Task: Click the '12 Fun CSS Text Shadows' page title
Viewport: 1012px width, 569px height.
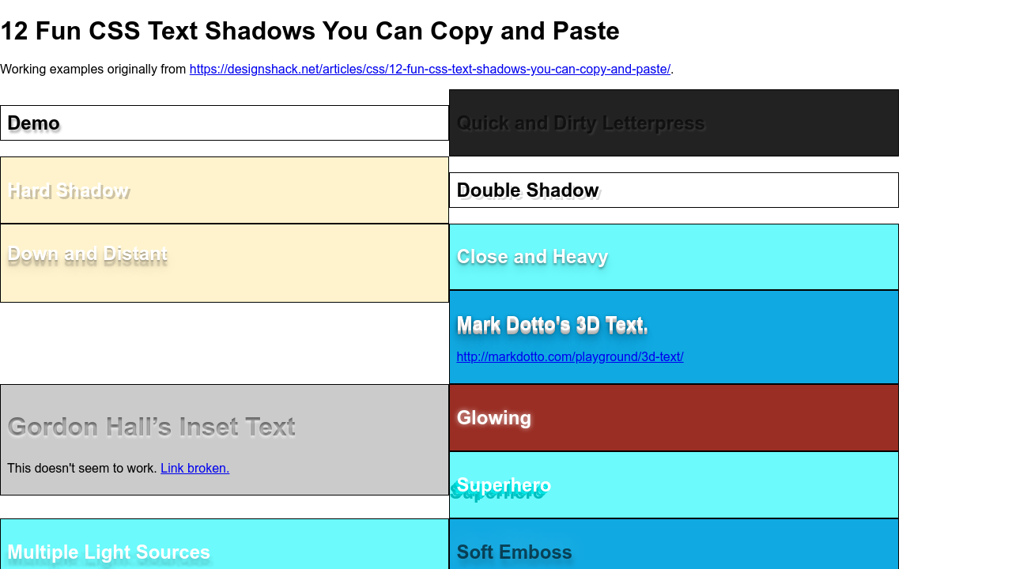Action: pyautogui.click(x=309, y=32)
